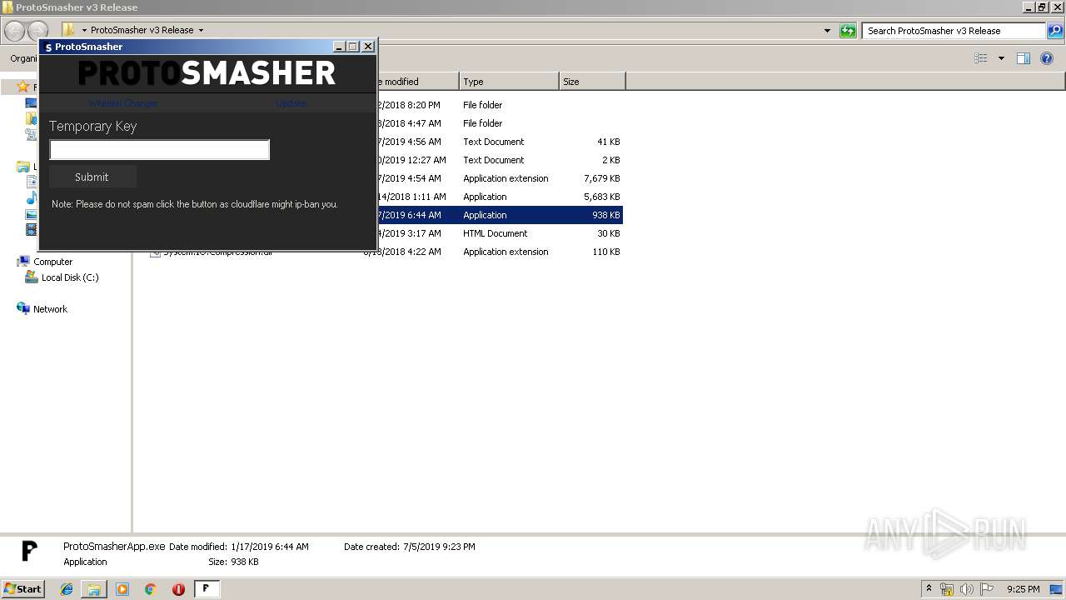The image size is (1066, 600).
Task: Click the Date modified value in details pane
Action: tap(270, 547)
